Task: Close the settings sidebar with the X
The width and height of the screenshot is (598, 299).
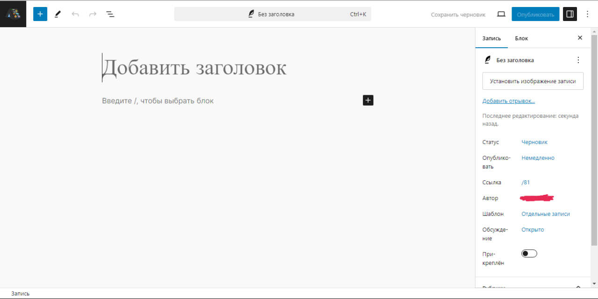Action: coord(580,38)
